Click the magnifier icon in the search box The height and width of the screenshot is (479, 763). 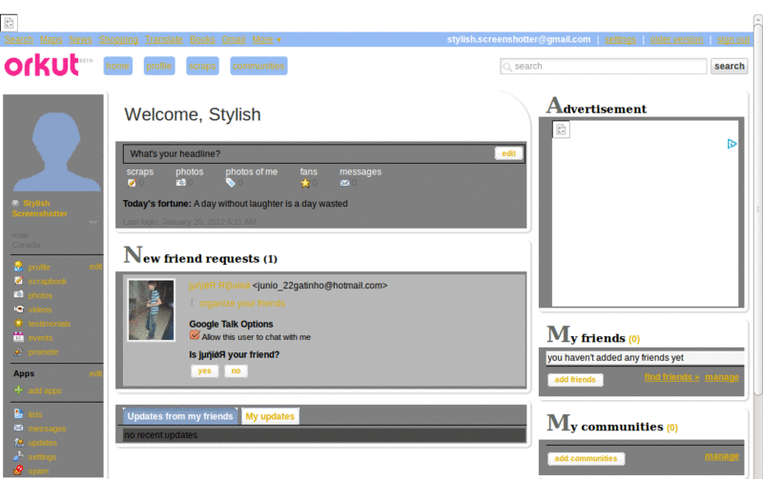pos(507,67)
